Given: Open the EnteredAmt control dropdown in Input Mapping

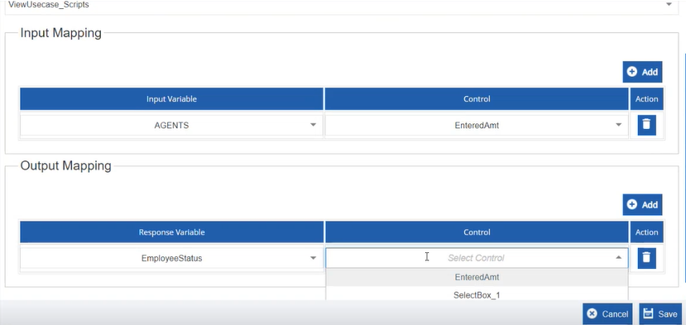Looking at the screenshot, I should coord(619,125).
